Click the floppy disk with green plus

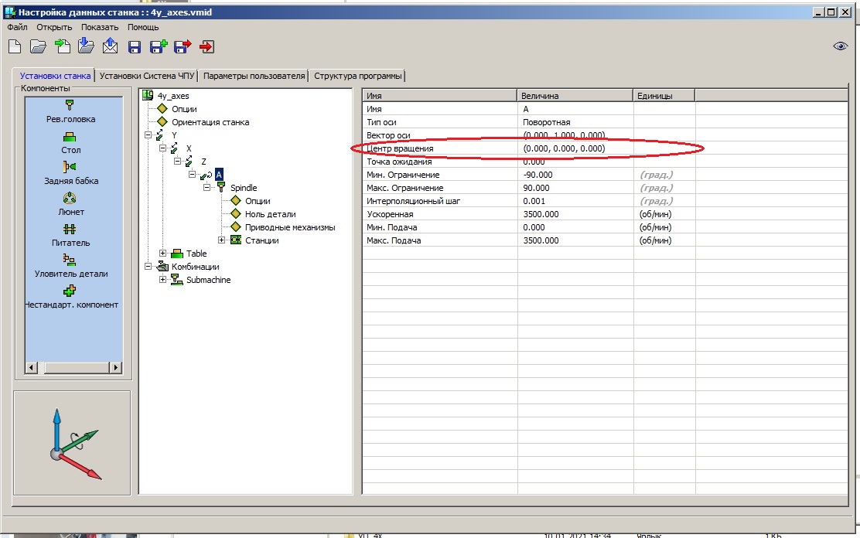click(x=159, y=46)
